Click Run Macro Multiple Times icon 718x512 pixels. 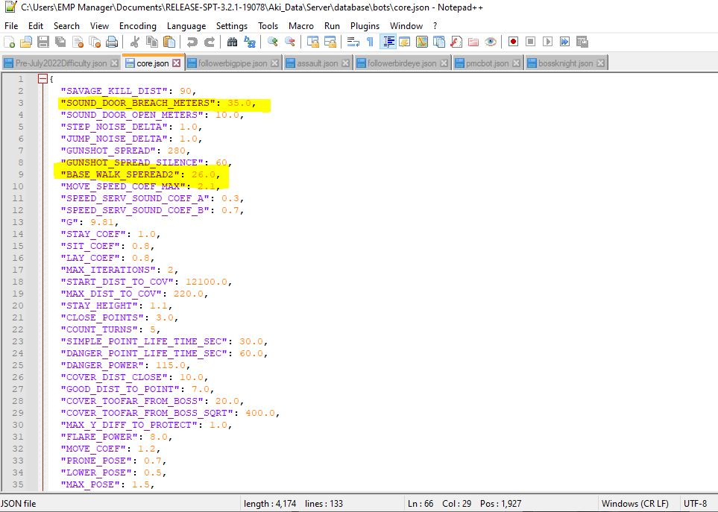pos(564,42)
